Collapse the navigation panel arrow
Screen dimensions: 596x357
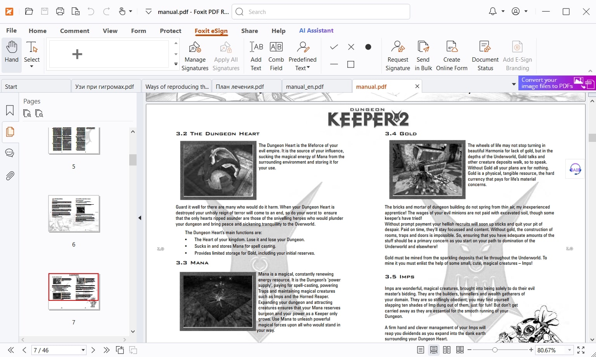[x=140, y=218]
